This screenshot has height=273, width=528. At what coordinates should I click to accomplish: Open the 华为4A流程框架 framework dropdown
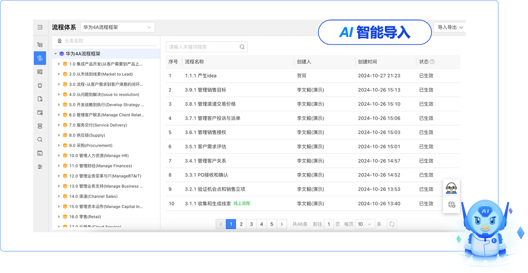pos(117,28)
